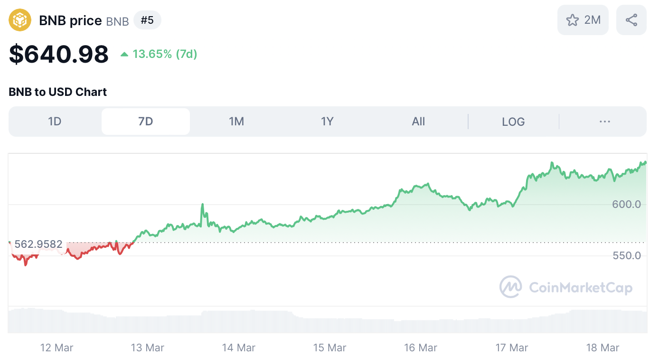The width and height of the screenshot is (659, 357).
Task: Click the price spike peak before 14 Mar
Action: 203,205
